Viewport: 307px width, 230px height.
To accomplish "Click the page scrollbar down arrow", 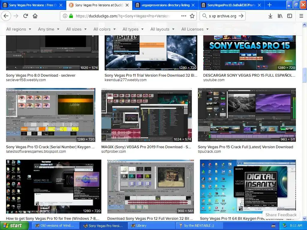I will (305, 218).
